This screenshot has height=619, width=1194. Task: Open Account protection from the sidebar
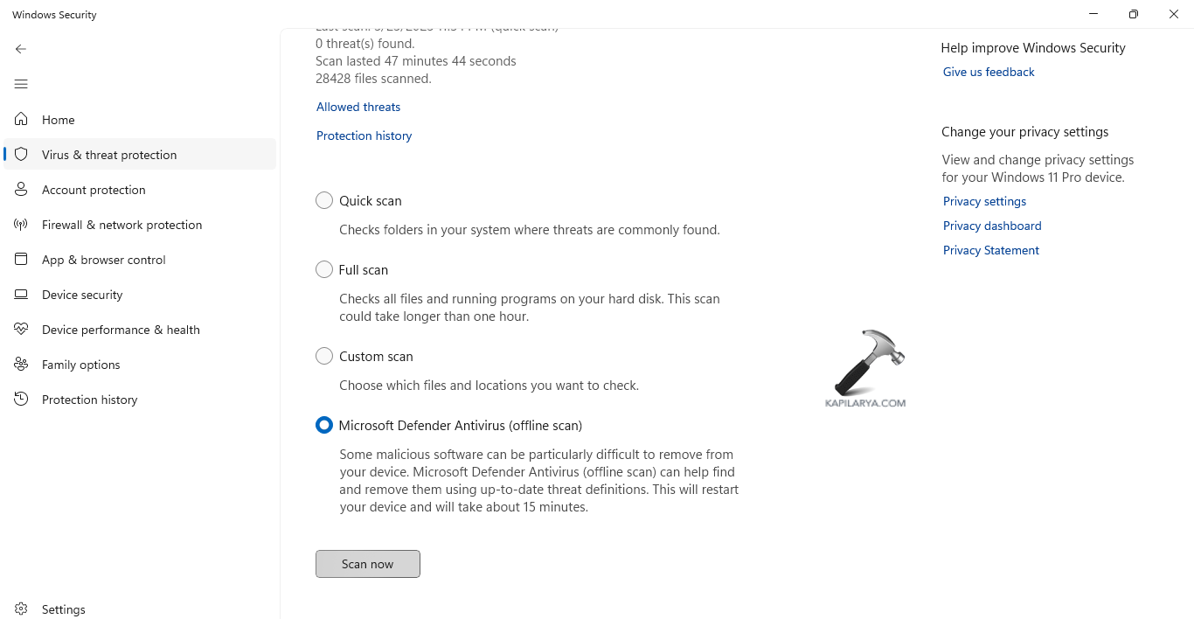tap(94, 189)
